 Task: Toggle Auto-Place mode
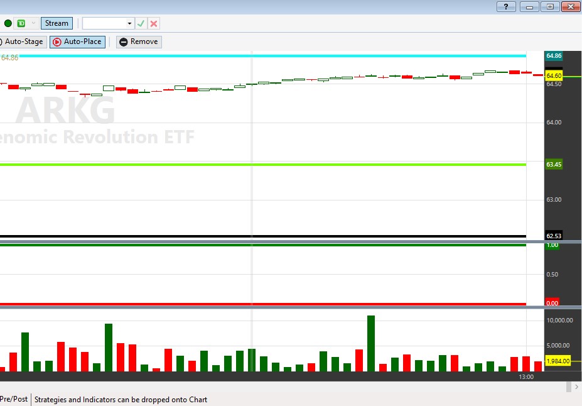[78, 41]
